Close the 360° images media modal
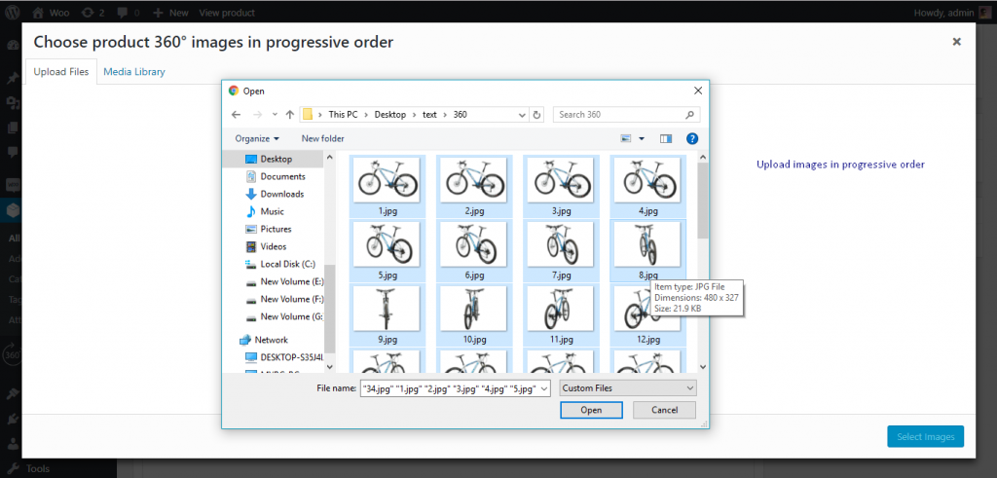The height and width of the screenshot is (478, 997). coord(956,42)
